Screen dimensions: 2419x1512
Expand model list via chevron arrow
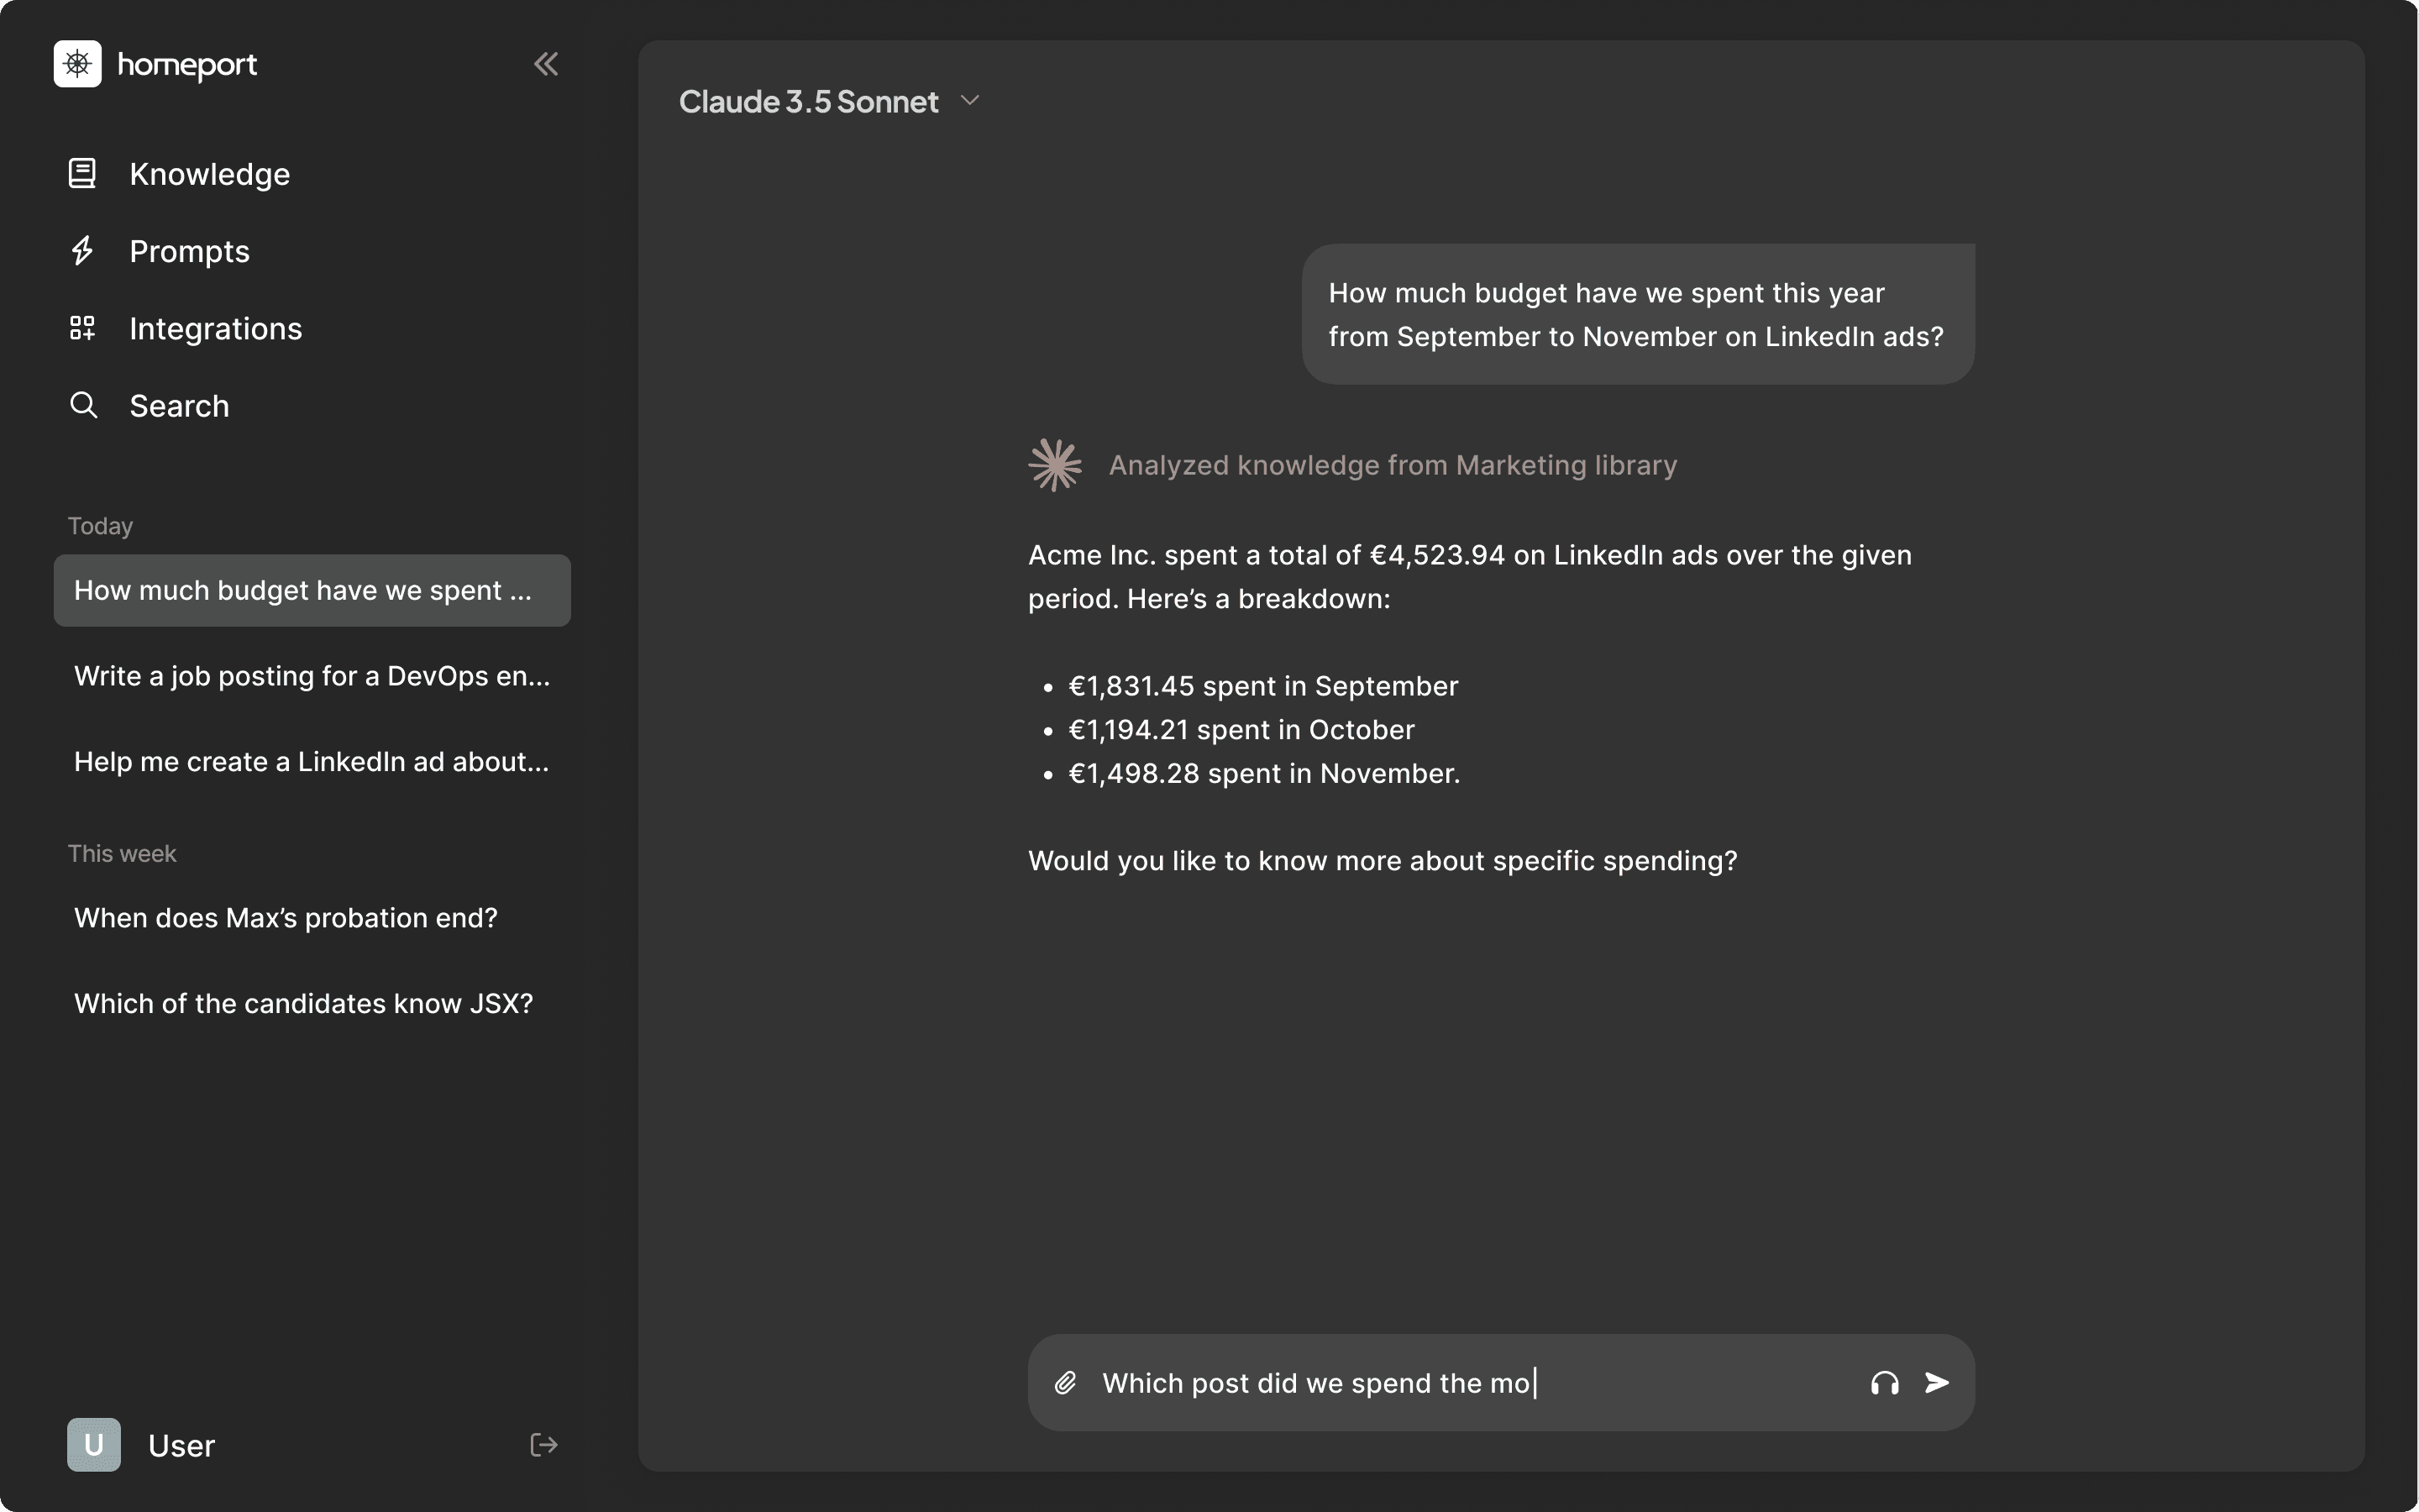click(x=969, y=101)
